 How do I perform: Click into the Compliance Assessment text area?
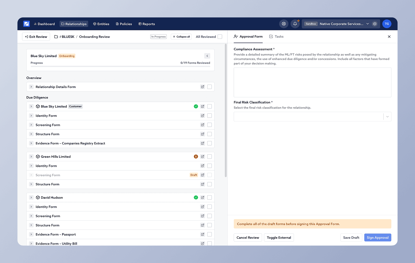point(312,82)
